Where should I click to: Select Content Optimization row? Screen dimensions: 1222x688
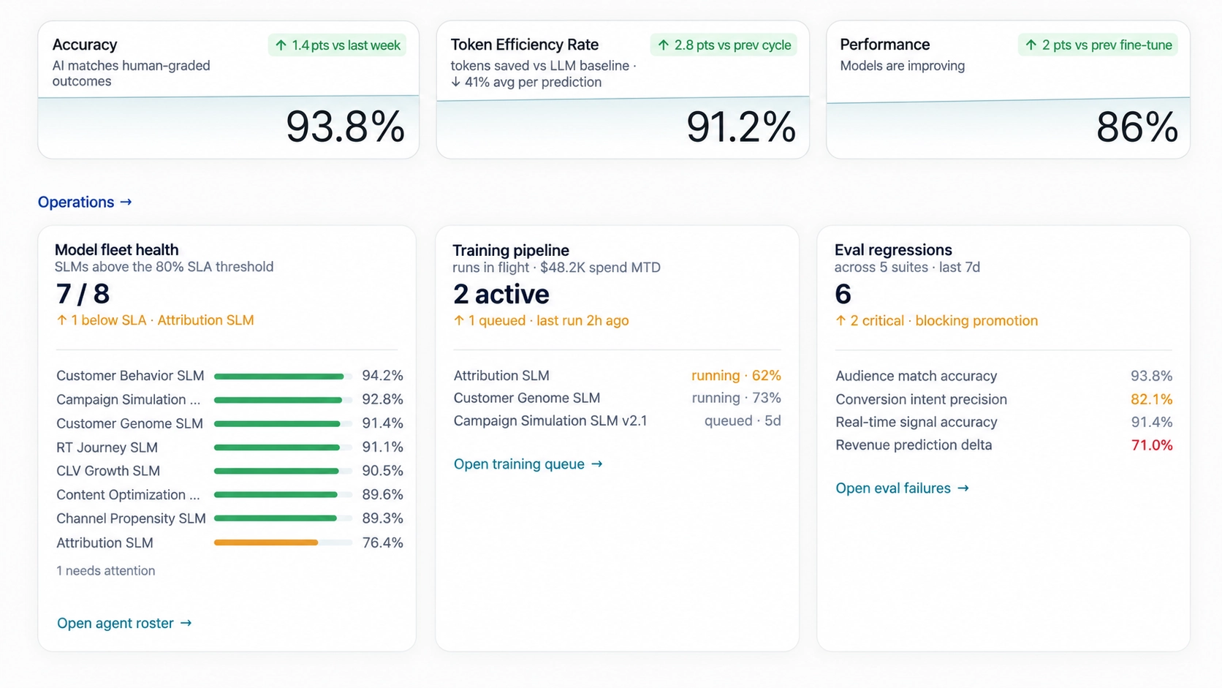(x=229, y=495)
